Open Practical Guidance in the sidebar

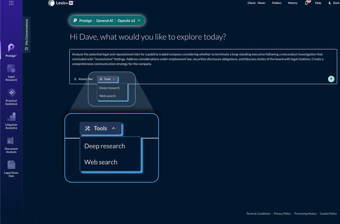(11, 97)
